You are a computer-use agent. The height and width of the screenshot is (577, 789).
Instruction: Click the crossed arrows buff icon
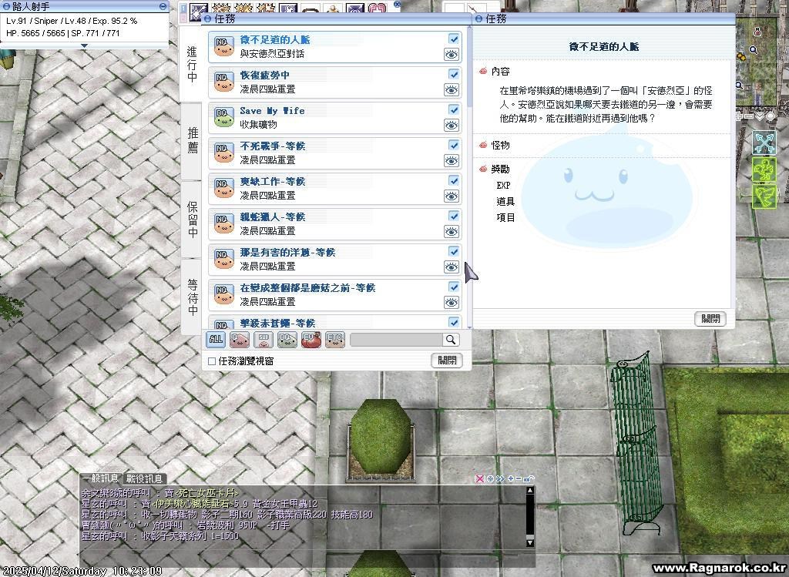764,143
